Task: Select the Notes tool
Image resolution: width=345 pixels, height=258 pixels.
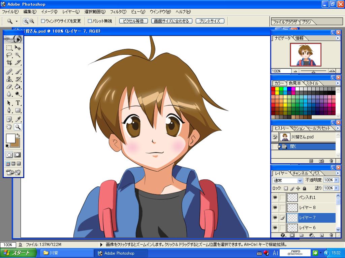Action: (9, 119)
